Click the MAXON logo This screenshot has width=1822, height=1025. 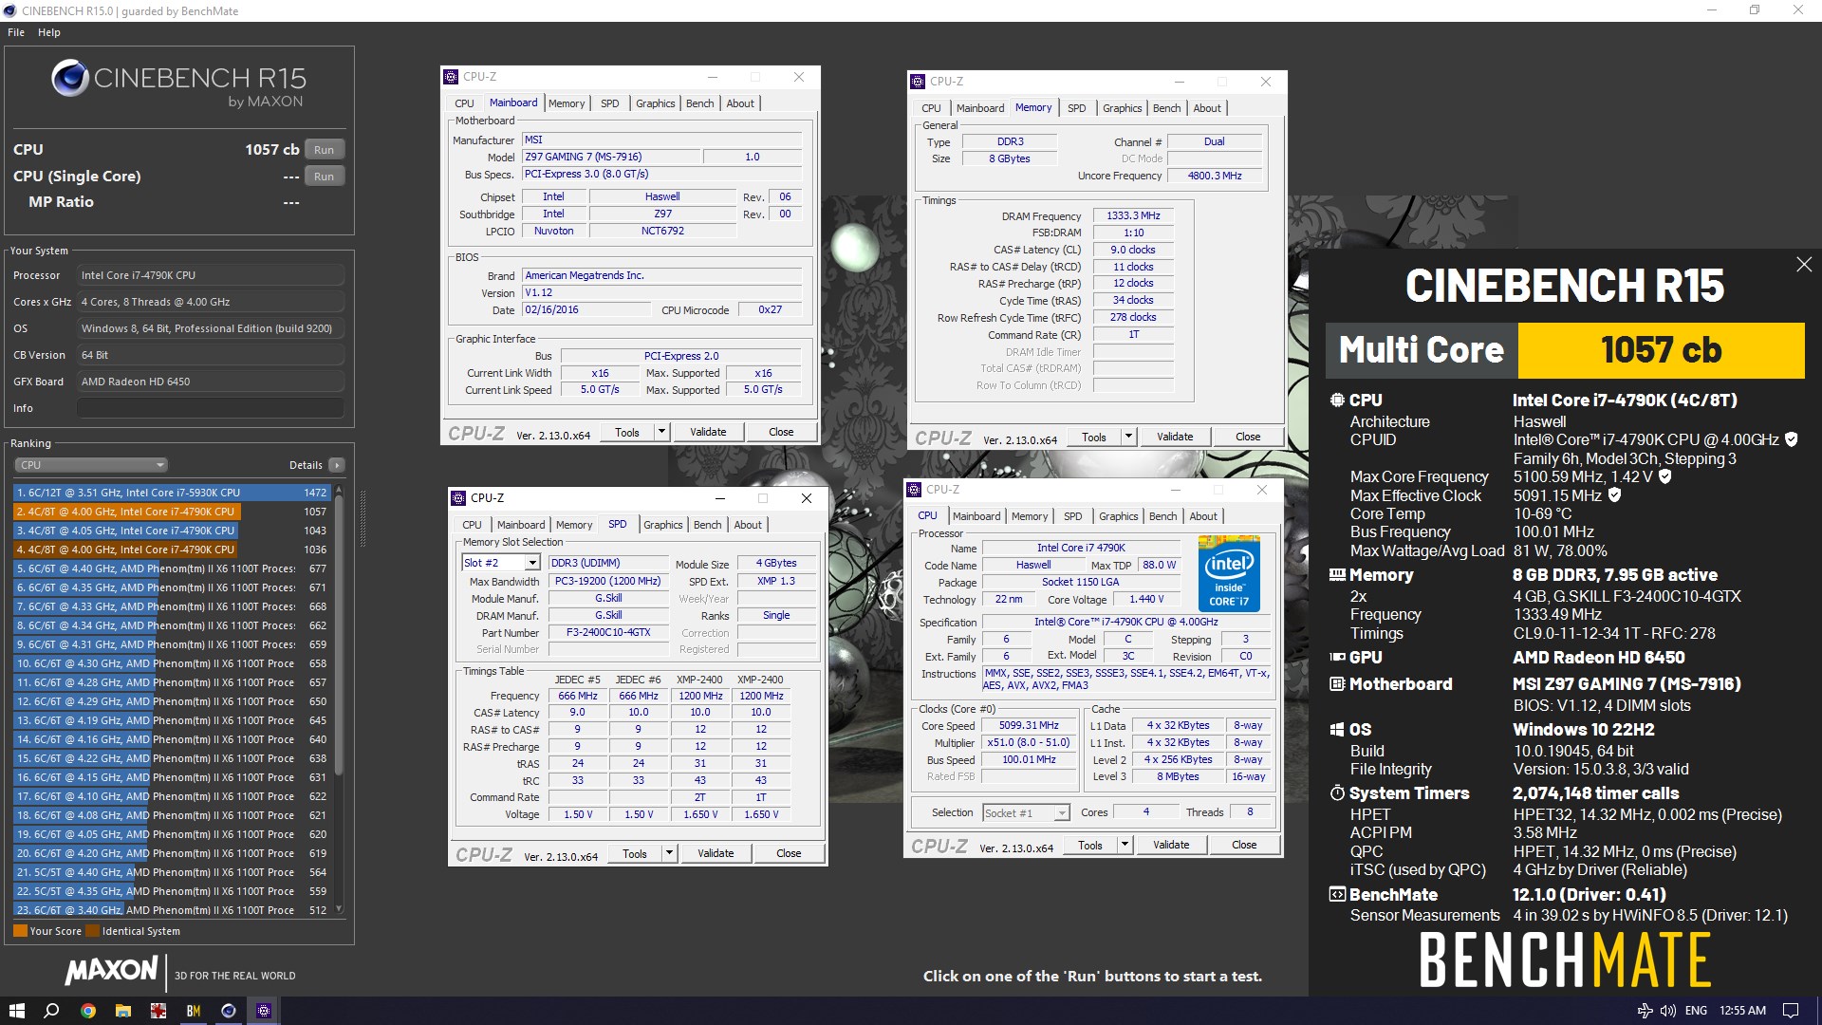coord(111,970)
